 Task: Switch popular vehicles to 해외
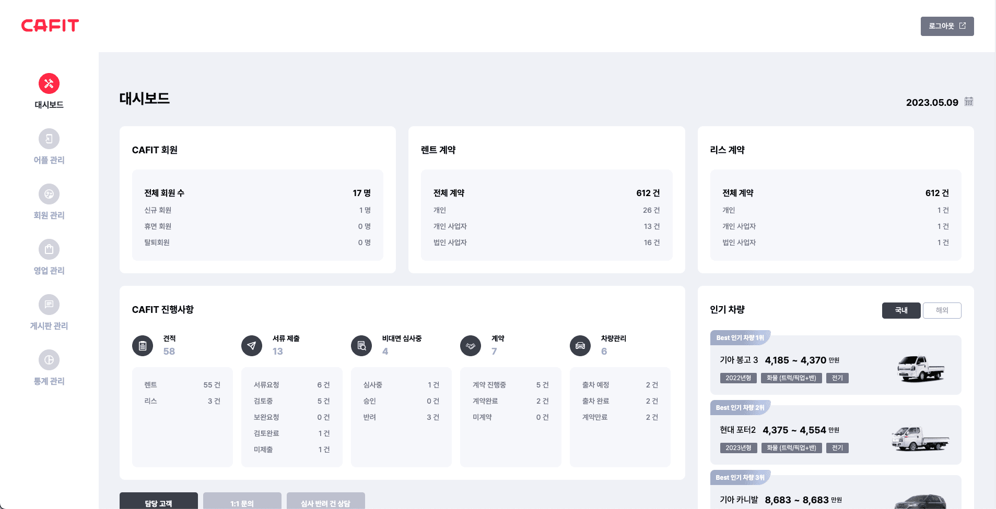click(942, 310)
